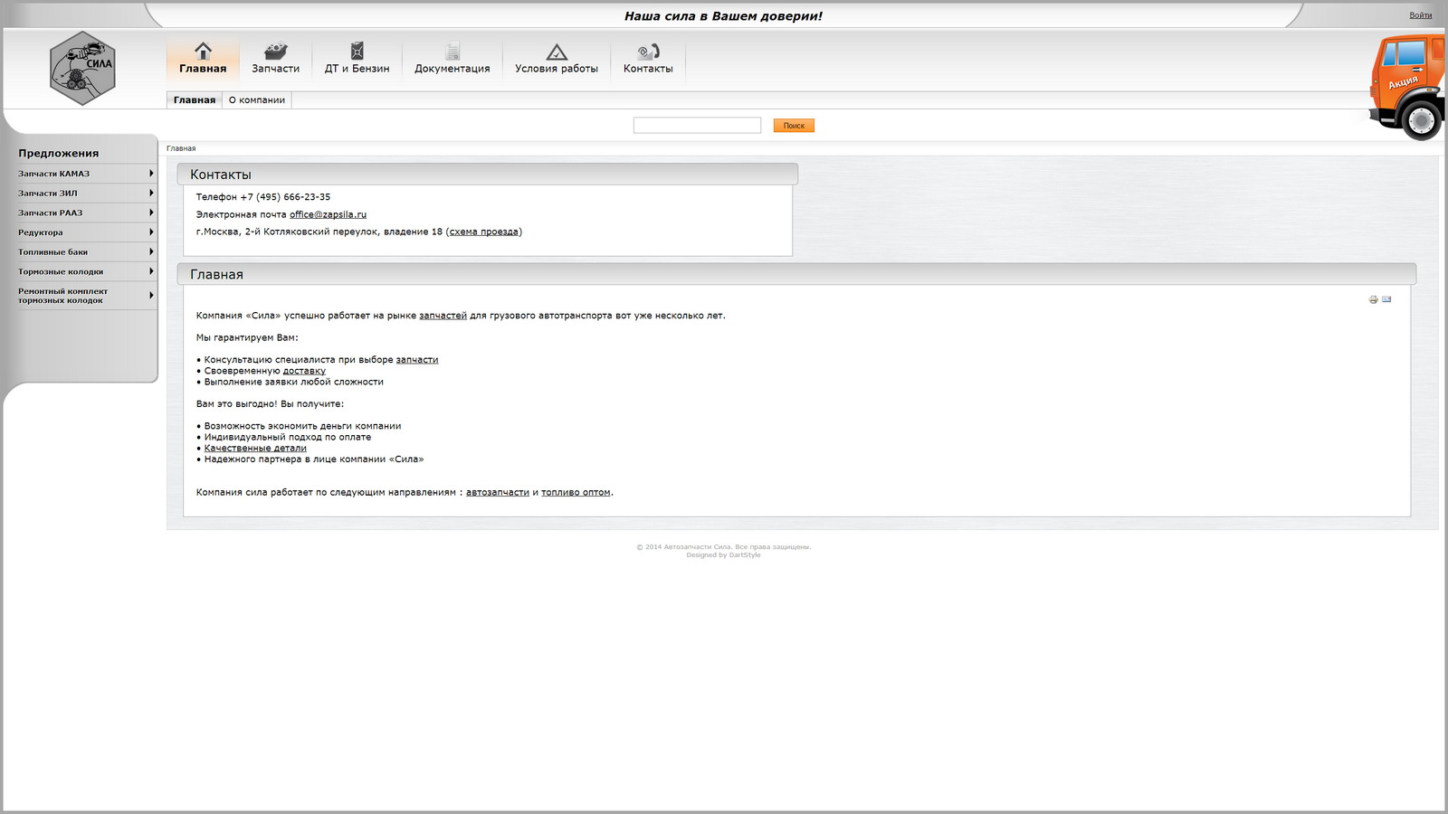Click the printer icon in Главная panel
Image resolution: width=1448 pixels, height=814 pixels.
[1373, 299]
